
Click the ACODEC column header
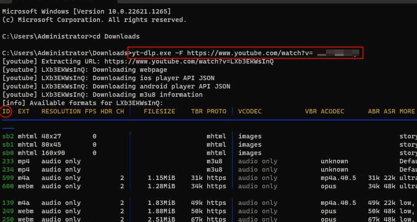pos(334,111)
